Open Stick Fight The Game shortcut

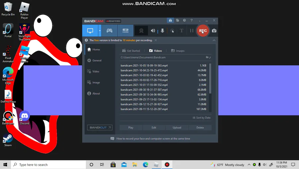point(24,32)
